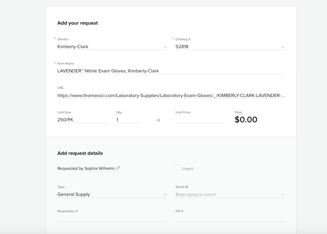
Task: Click the Sophia Wilhelmi requester name
Action: 99,168
